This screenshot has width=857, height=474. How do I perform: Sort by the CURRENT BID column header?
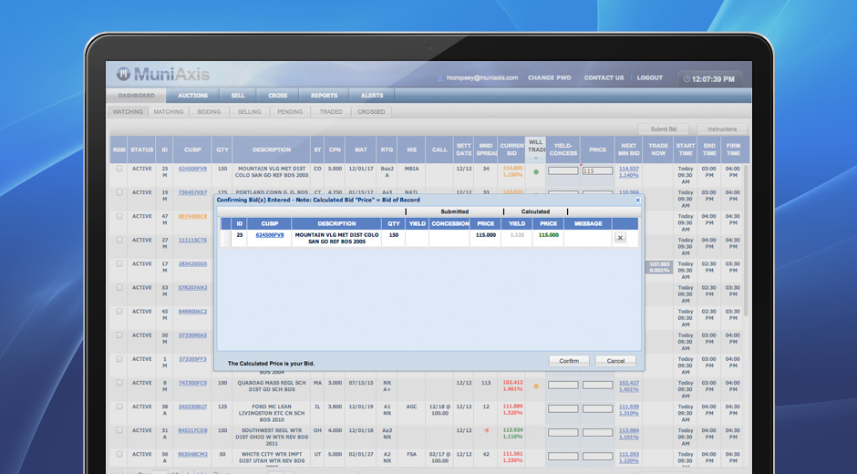coord(512,149)
